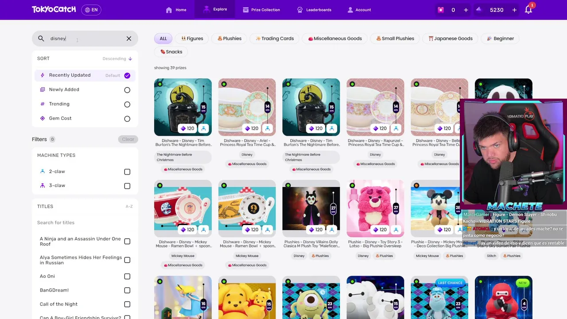Open the LAST CHANCE Sulley plush thumbnail
The width and height of the screenshot is (567, 319).
point(439,297)
